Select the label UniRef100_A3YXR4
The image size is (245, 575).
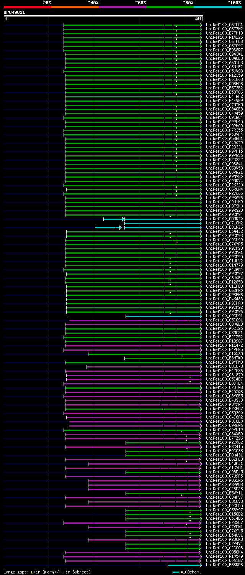tap(224, 405)
